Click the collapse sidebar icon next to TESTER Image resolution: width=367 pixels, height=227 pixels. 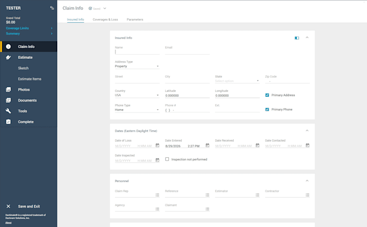[52, 8]
